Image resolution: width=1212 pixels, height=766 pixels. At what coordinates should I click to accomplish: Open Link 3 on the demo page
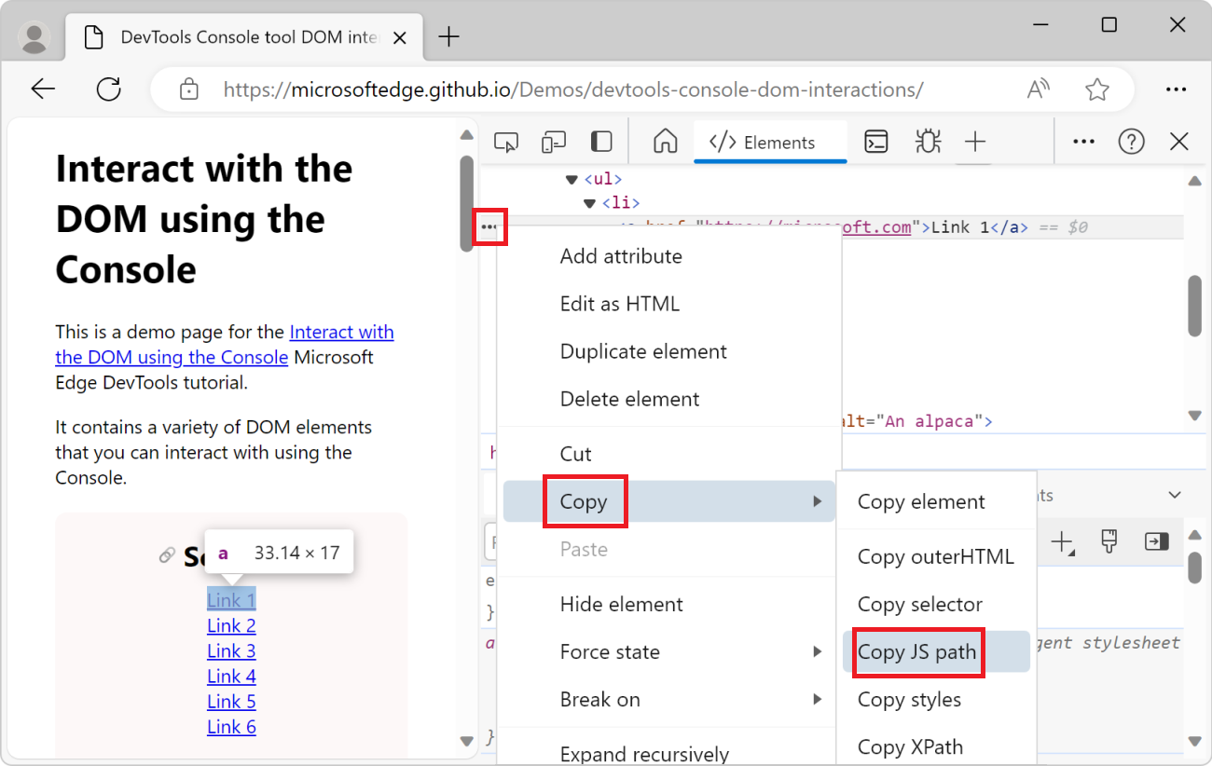pos(230,650)
